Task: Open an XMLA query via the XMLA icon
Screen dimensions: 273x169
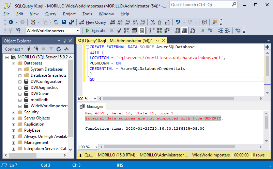Action: [135, 22]
